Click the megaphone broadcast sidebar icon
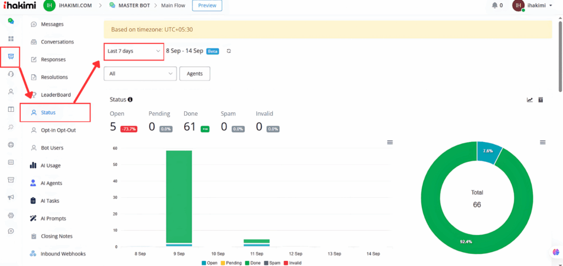The image size is (563, 266). [x=10, y=197]
